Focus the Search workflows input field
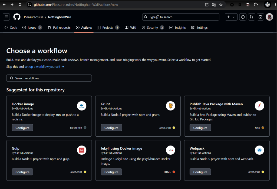Viewport: 277px width, 189px height. pyautogui.click(x=49, y=78)
